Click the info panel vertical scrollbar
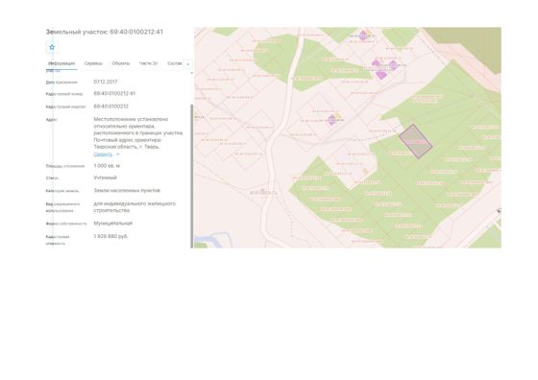Screen dimensions: 538x380 coord(192,176)
